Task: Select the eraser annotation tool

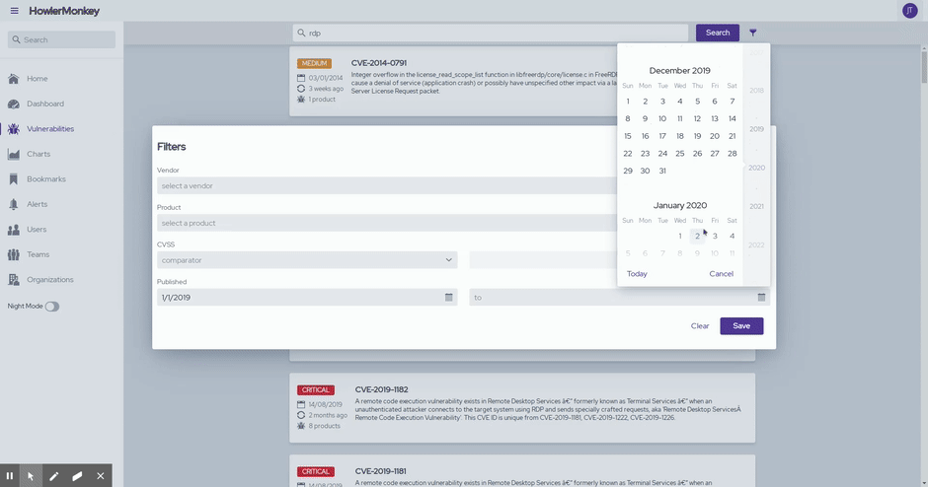Action: pyautogui.click(x=77, y=476)
